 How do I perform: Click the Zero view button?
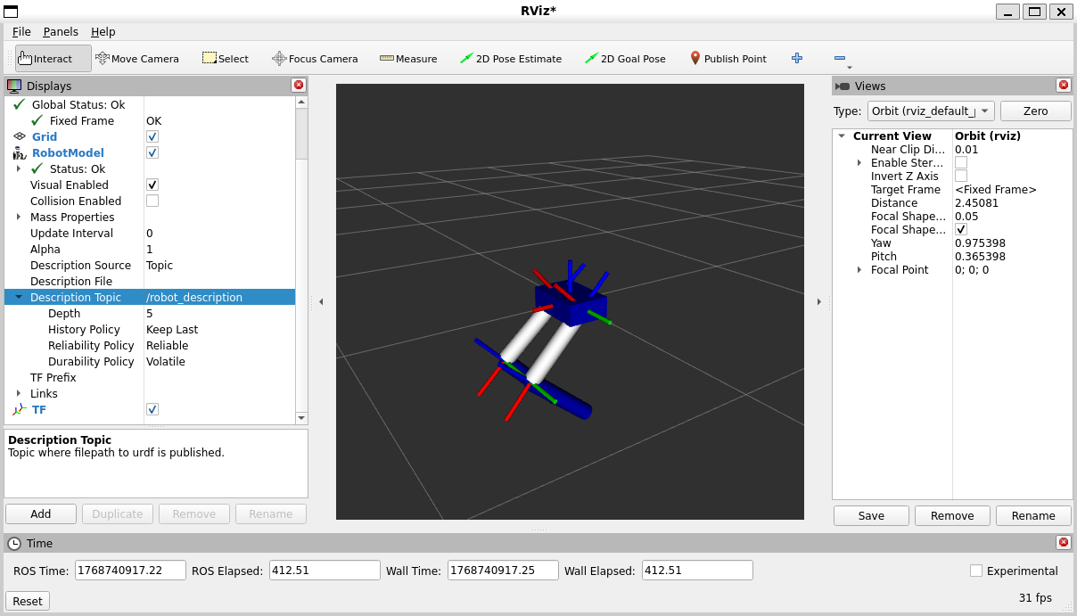tap(1036, 111)
